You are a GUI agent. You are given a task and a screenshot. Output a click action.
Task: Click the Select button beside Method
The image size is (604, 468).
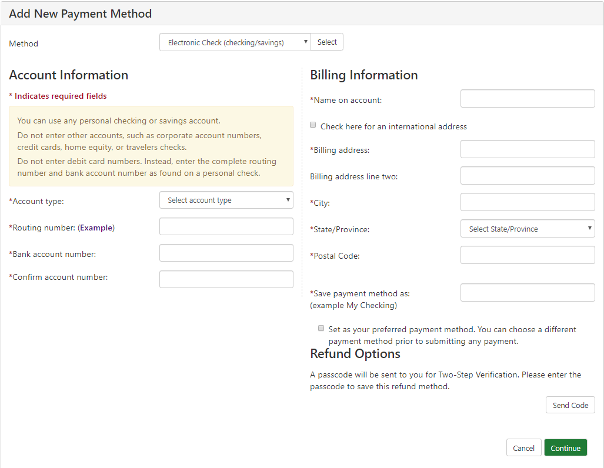tap(327, 42)
